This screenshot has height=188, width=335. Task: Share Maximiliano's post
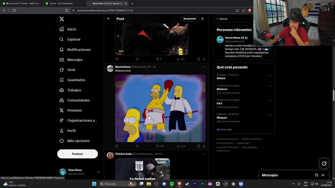click(x=204, y=146)
